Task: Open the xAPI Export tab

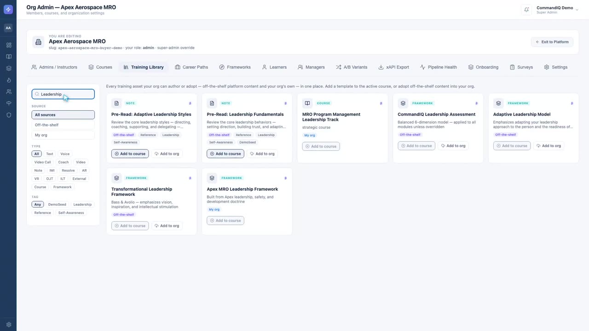Action: 393,67
